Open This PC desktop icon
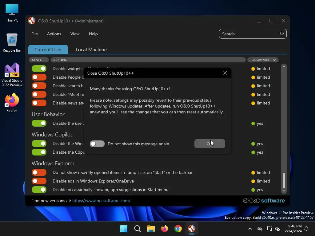Viewport: 315px width, 236px height. (12, 12)
